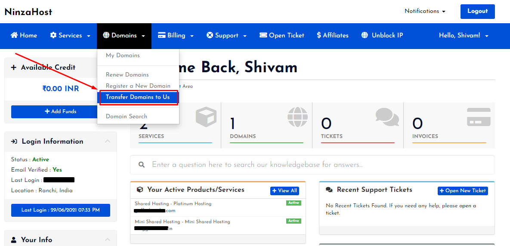The width and height of the screenshot is (510, 246).
Task: Focus the knowledgebase search field
Action: [x=312, y=165]
